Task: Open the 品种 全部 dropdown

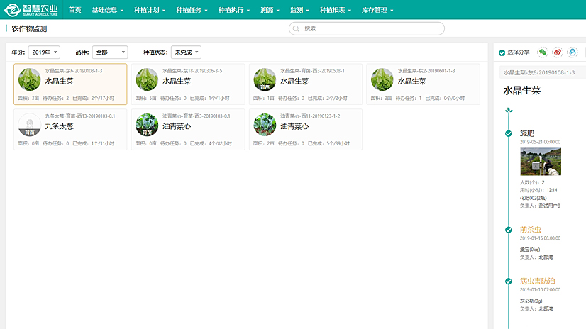Action: click(x=110, y=52)
